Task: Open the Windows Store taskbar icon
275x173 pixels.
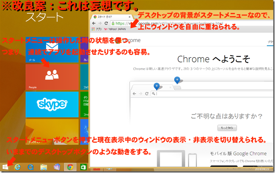Action: coord(83,167)
